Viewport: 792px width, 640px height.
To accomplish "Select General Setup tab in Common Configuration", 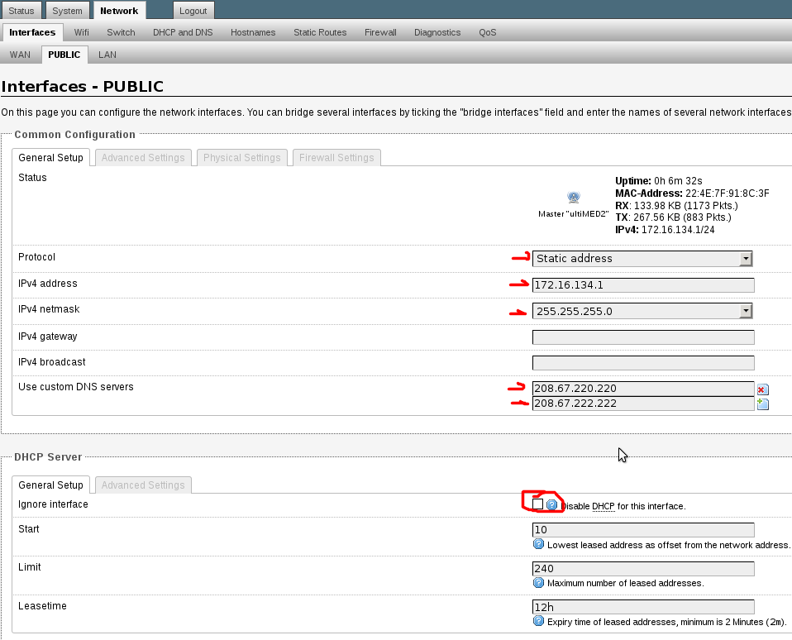I will click(50, 158).
